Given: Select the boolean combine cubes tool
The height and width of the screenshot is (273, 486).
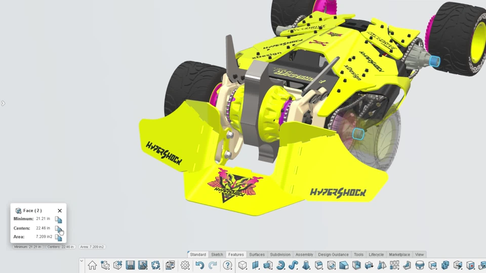Looking at the screenshot, I should 445,265.
